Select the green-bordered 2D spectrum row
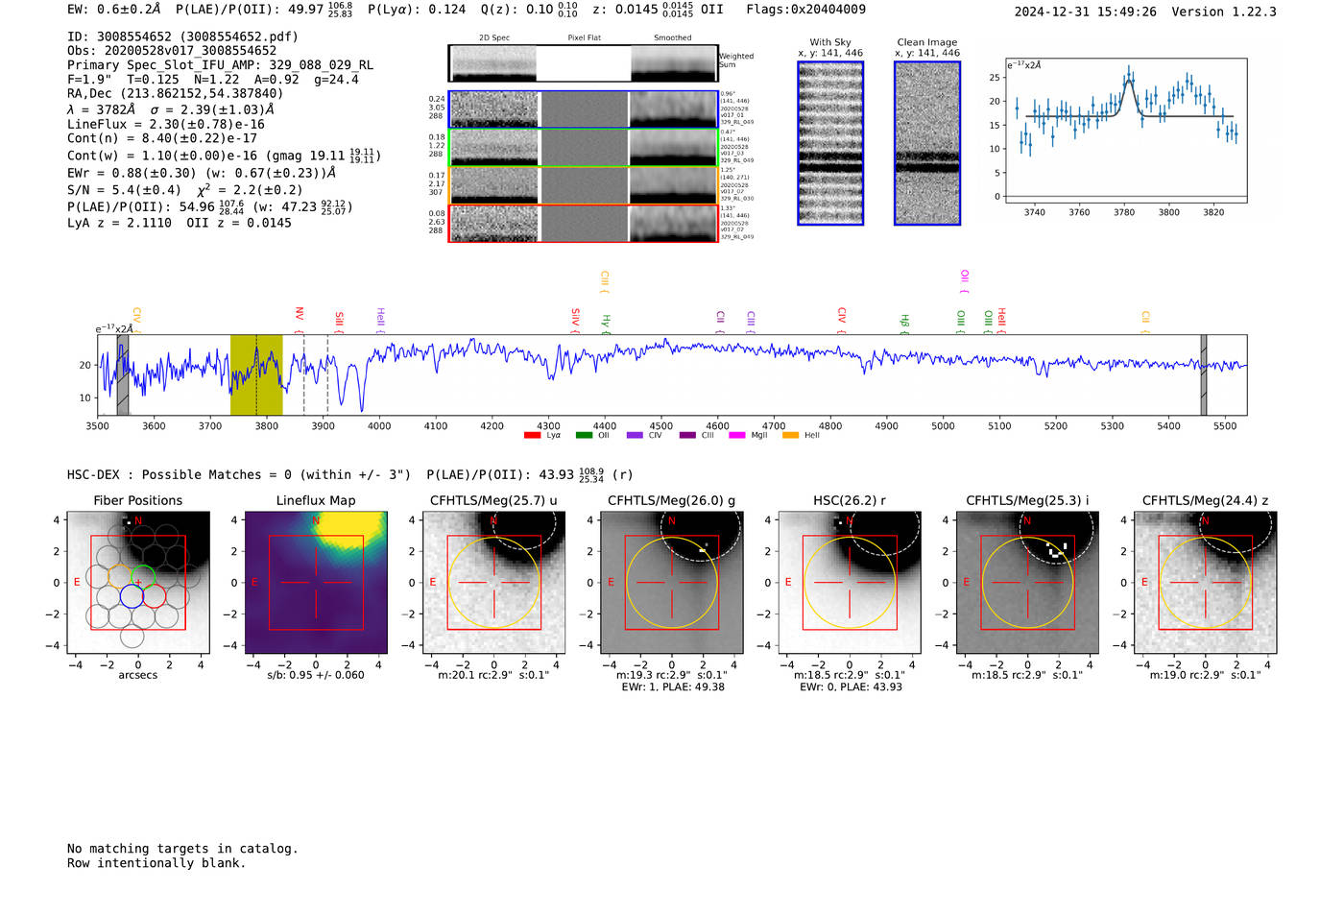 coord(584,148)
